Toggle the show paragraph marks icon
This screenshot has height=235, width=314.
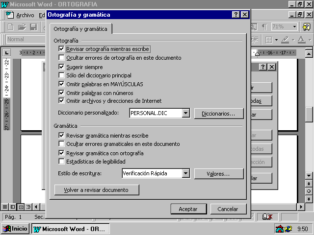point(264,26)
